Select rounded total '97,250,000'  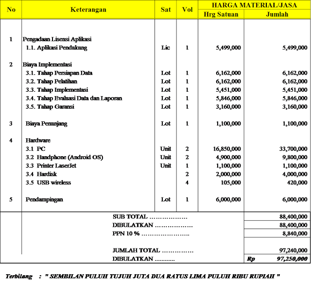click(x=292, y=259)
